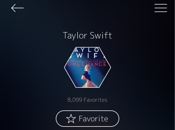175x130 pixels.
Task: Toggle Taylor Swift as a favorite
Action: pyautogui.click(x=87, y=119)
